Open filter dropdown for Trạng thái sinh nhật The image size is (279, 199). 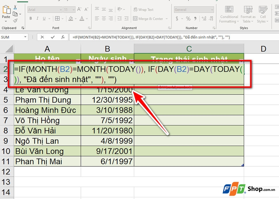click(x=241, y=61)
